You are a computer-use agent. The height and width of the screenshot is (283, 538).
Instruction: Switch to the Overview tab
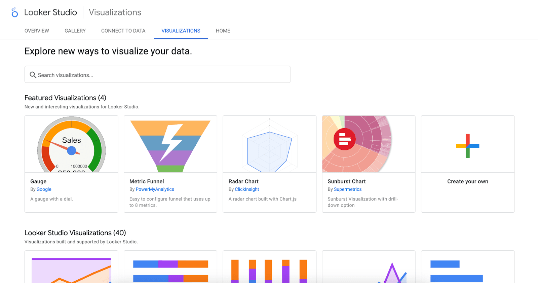click(37, 31)
